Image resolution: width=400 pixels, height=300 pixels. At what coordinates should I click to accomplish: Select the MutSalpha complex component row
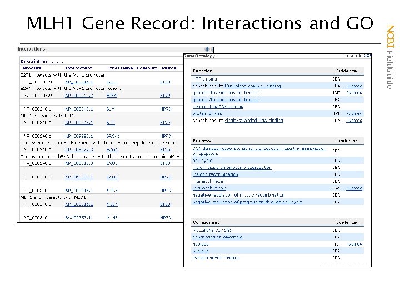277,230
